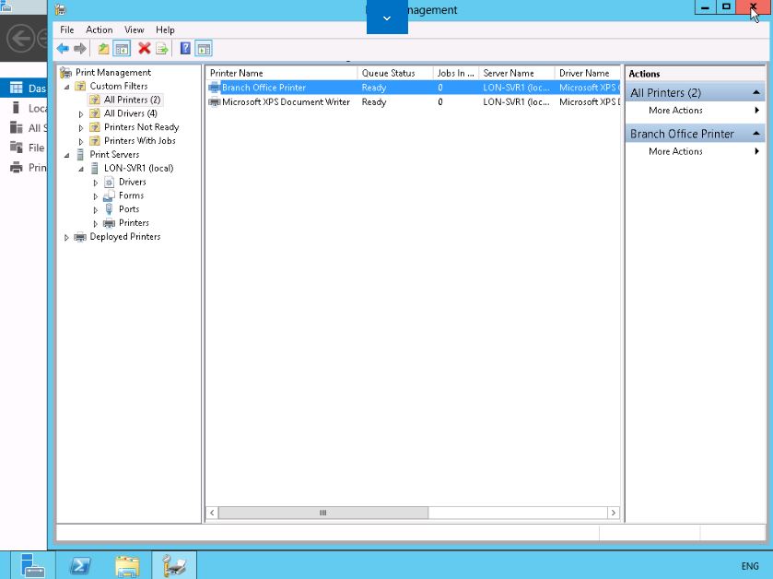Select All Printers (2) filter
The height and width of the screenshot is (579, 773).
pos(132,100)
